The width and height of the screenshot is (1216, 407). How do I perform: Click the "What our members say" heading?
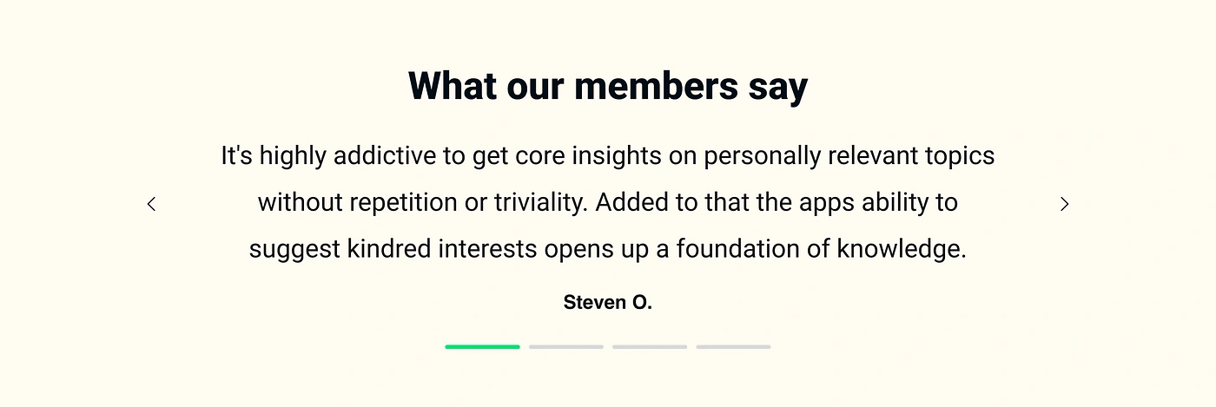(608, 86)
